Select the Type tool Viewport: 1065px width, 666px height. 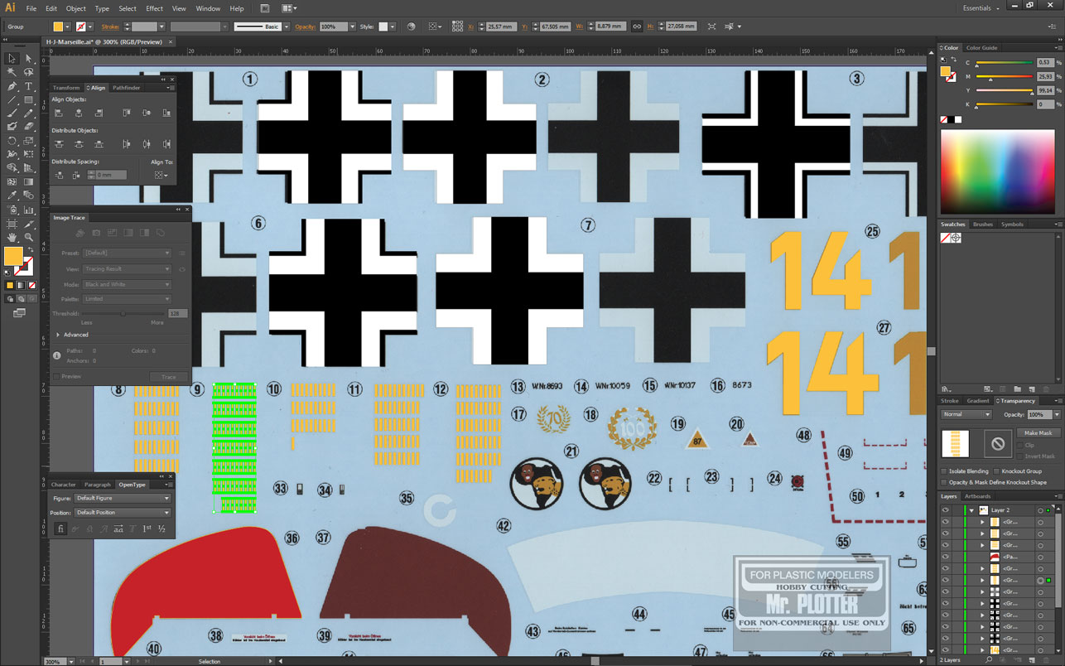29,86
